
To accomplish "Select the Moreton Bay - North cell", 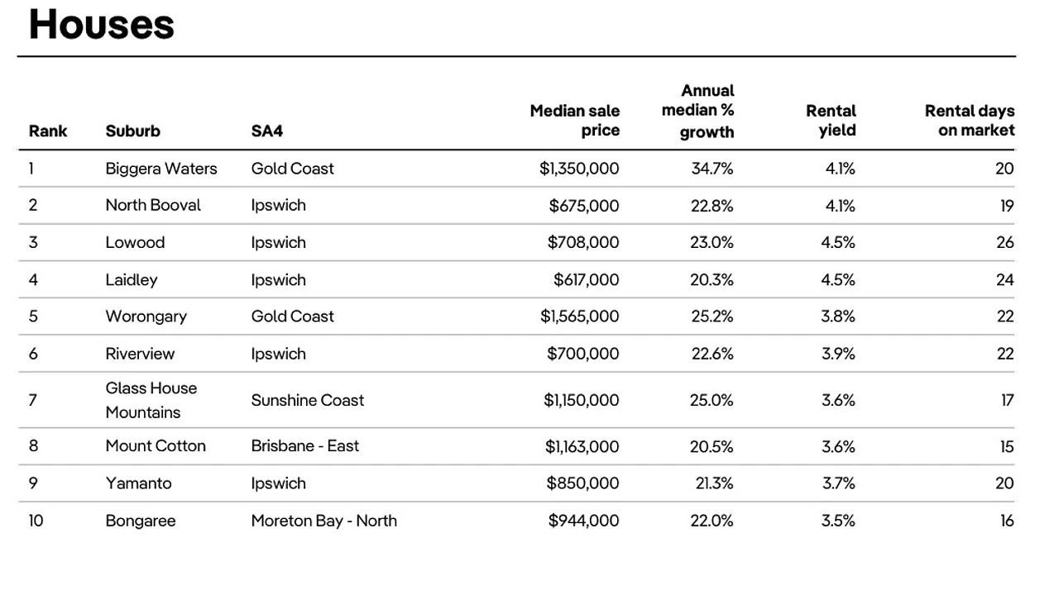I will pos(324,521).
